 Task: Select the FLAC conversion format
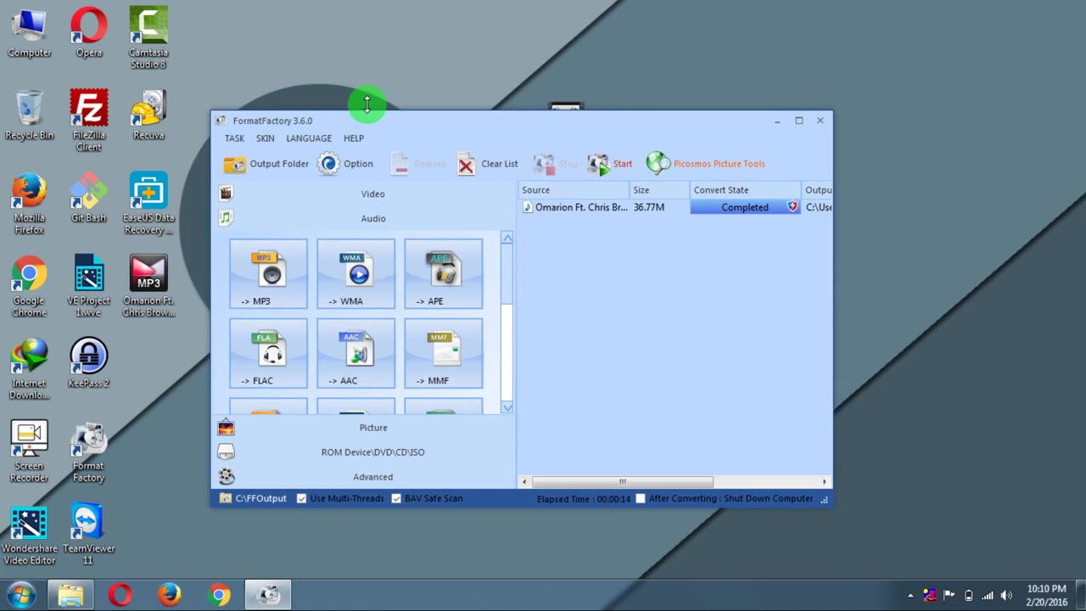(268, 353)
